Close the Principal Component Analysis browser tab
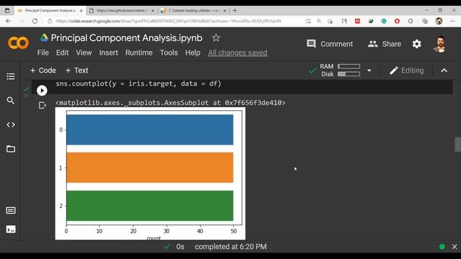The height and width of the screenshot is (259, 461). click(x=81, y=11)
